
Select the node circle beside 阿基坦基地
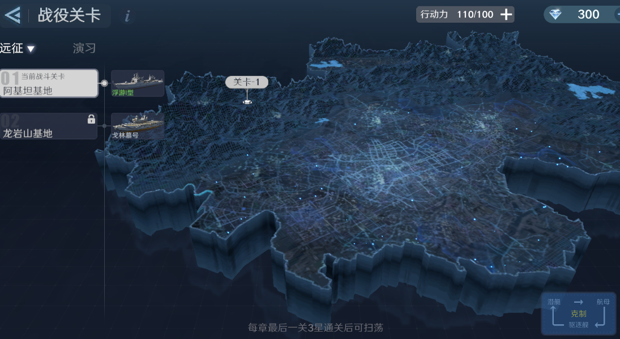[x=104, y=83]
